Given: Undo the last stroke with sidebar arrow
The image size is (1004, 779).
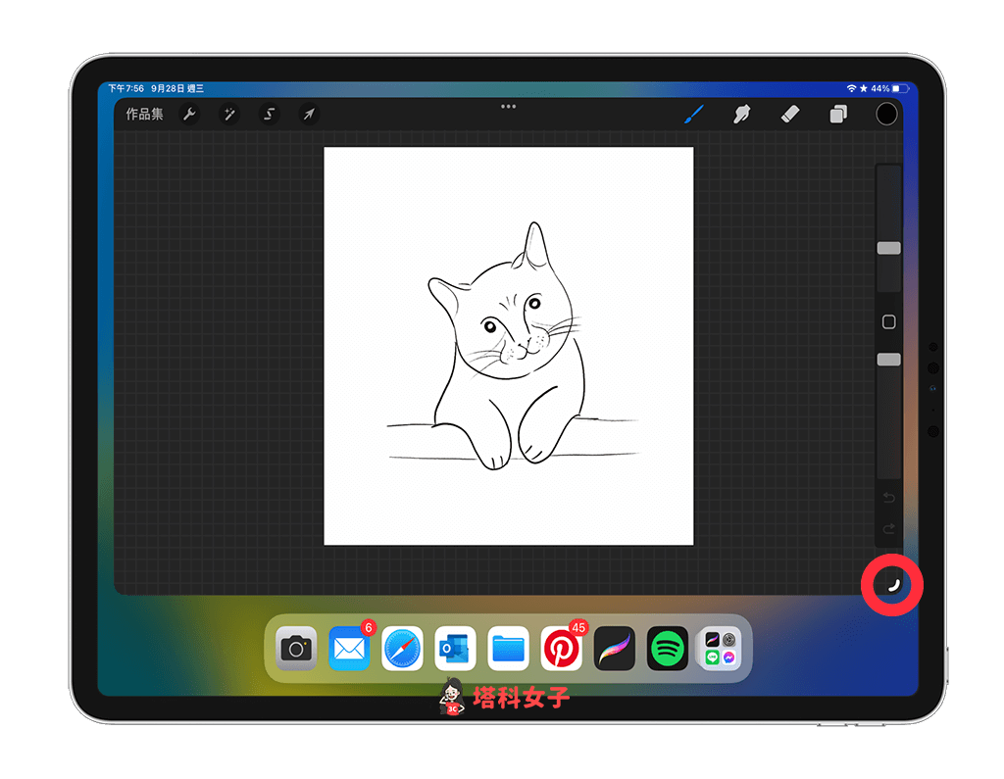Looking at the screenshot, I should (888, 498).
